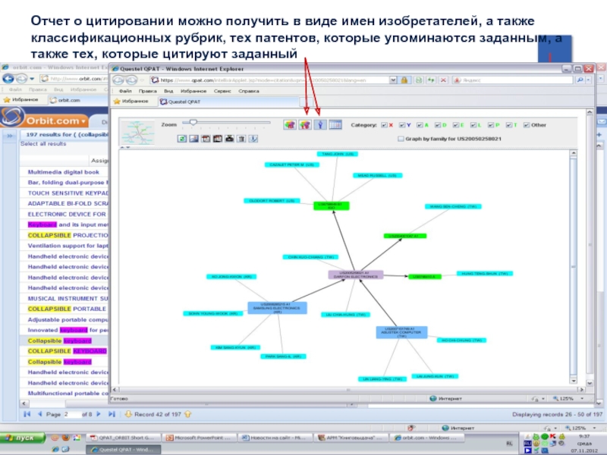
Task: Go to previous results page
Action: [x=39, y=414]
